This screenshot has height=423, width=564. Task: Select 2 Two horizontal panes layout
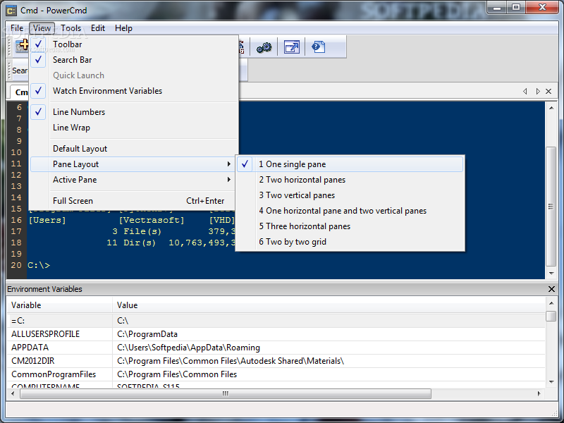click(x=350, y=180)
